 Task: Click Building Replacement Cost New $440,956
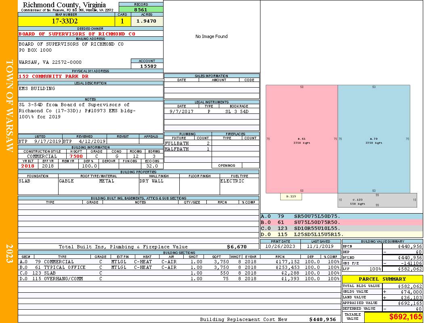click(322, 319)
